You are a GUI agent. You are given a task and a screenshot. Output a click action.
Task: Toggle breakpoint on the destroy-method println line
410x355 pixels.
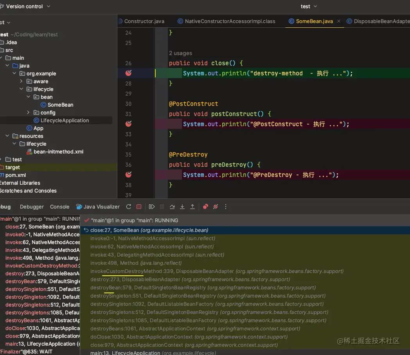128,73
